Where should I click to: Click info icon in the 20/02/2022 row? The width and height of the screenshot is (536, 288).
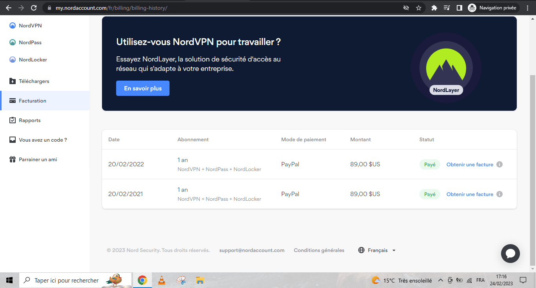click(x=500, y=164)
